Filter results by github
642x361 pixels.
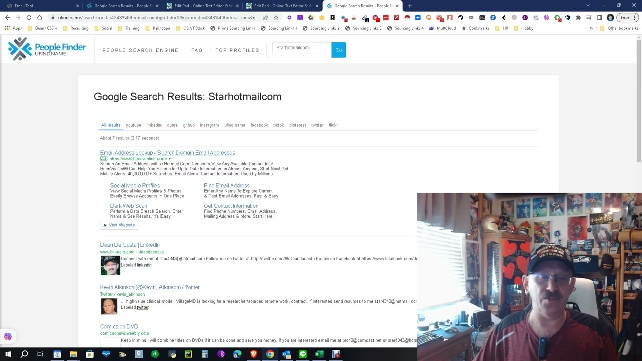tap(189, 125)
